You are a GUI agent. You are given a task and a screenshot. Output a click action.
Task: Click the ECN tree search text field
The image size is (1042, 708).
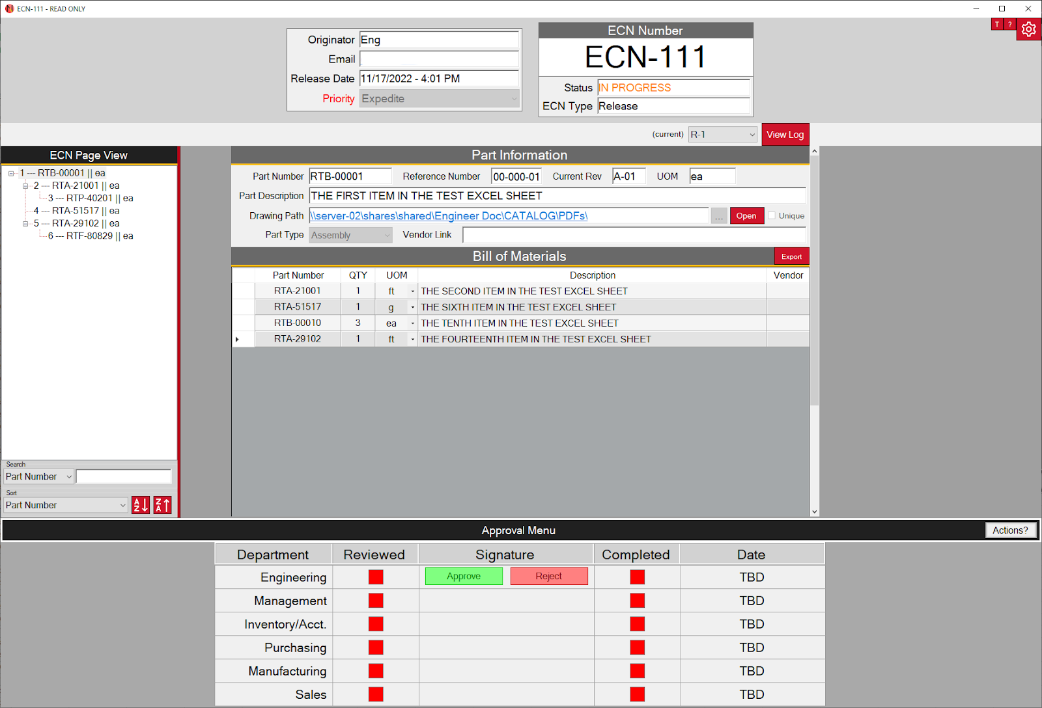click(124, 476)
